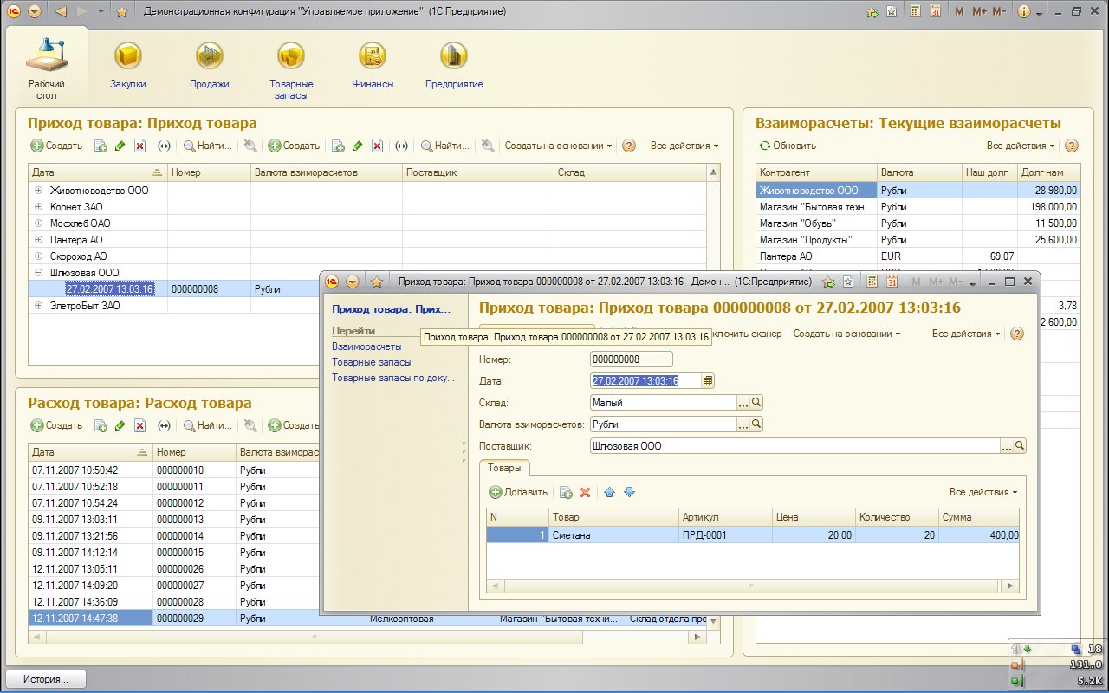
Task: Delete row in Товары table toolbar
Action: point(585,492)
